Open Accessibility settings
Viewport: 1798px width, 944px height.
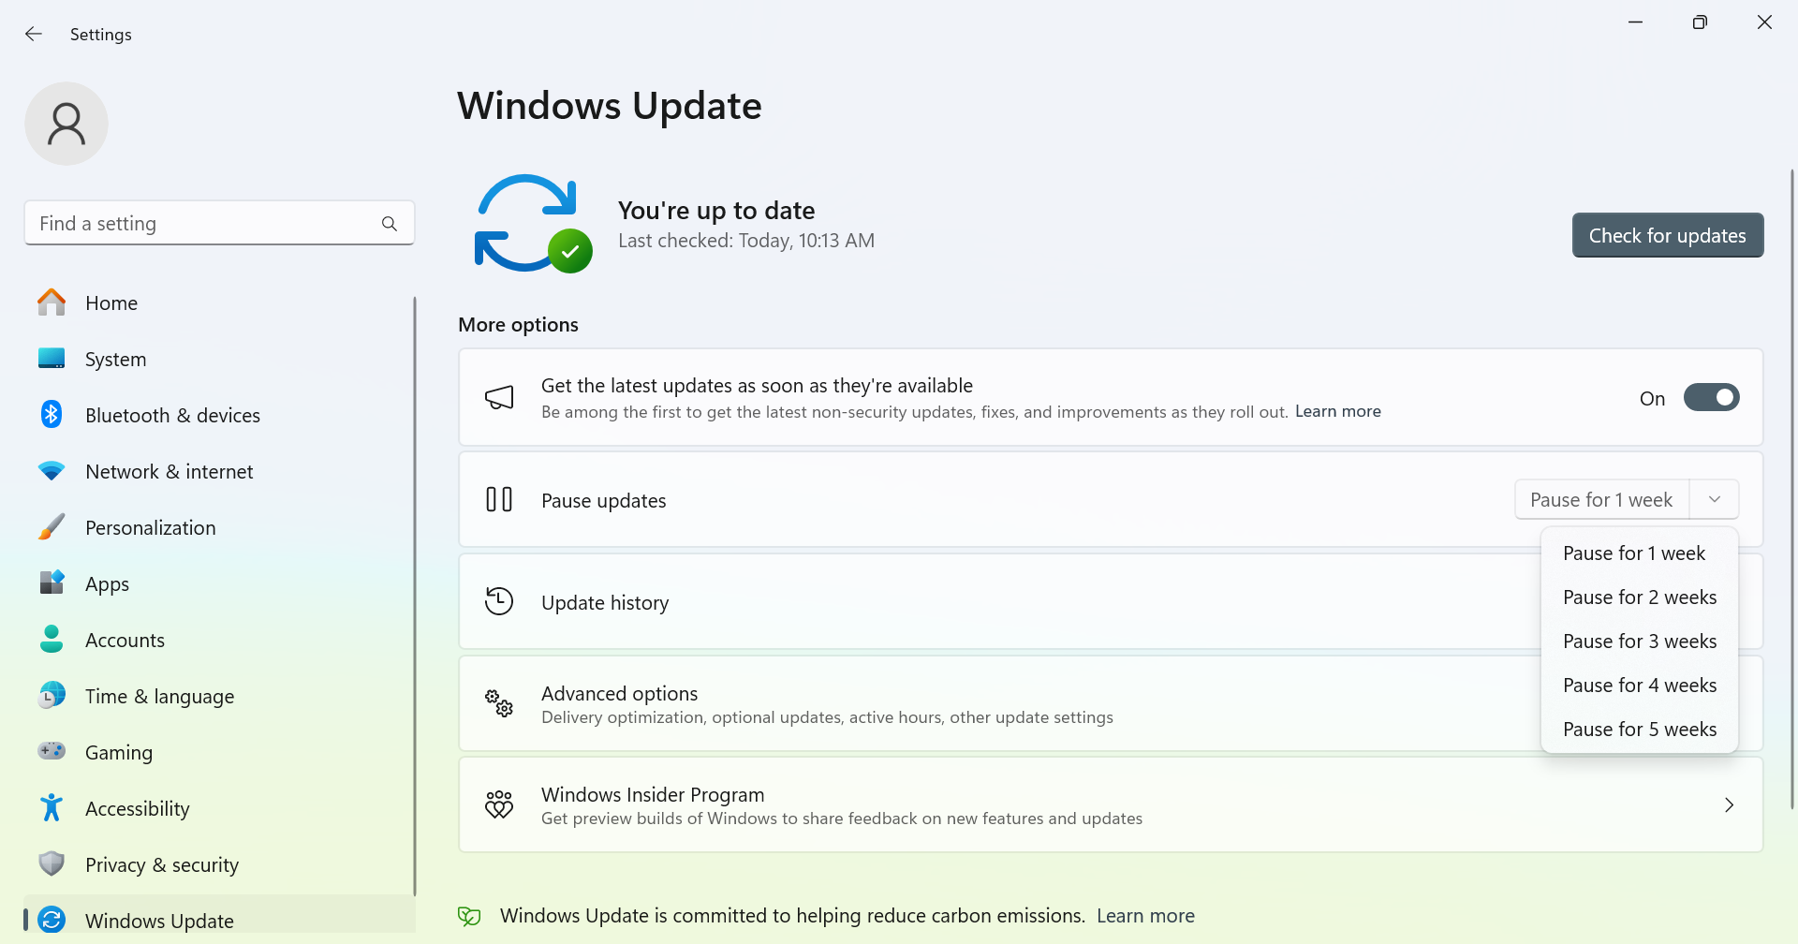(218, 808)
